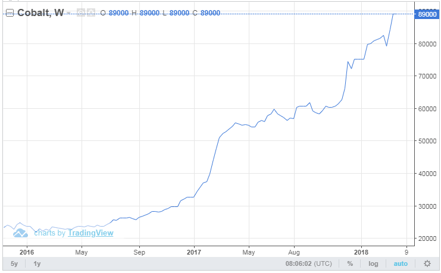Click the Low value 89000
Viewport: 441px width, 273px height.
[180, 13]
